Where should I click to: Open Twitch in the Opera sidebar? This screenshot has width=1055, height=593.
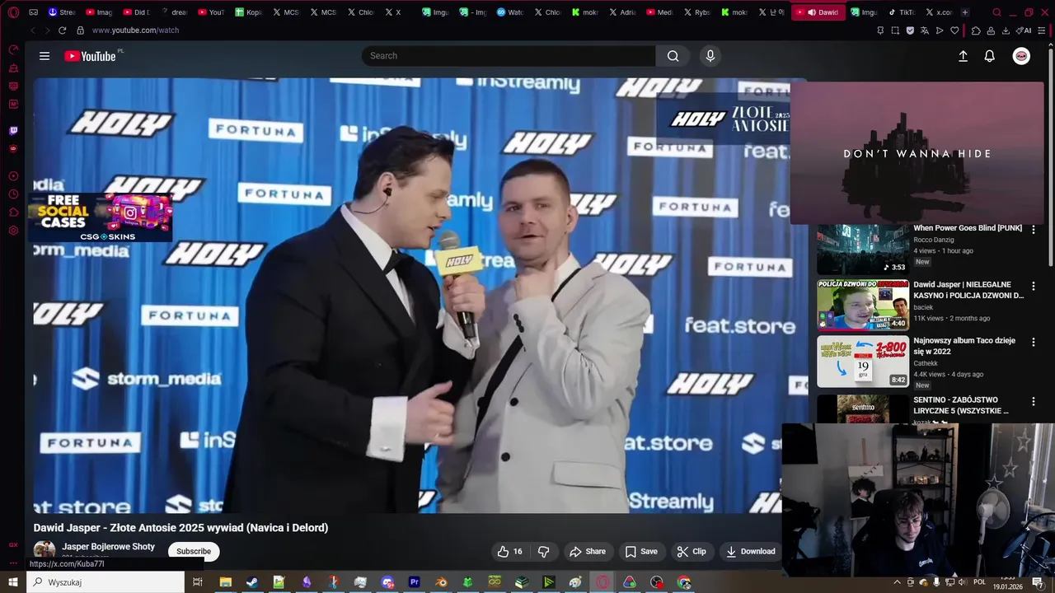click(13, 130)
